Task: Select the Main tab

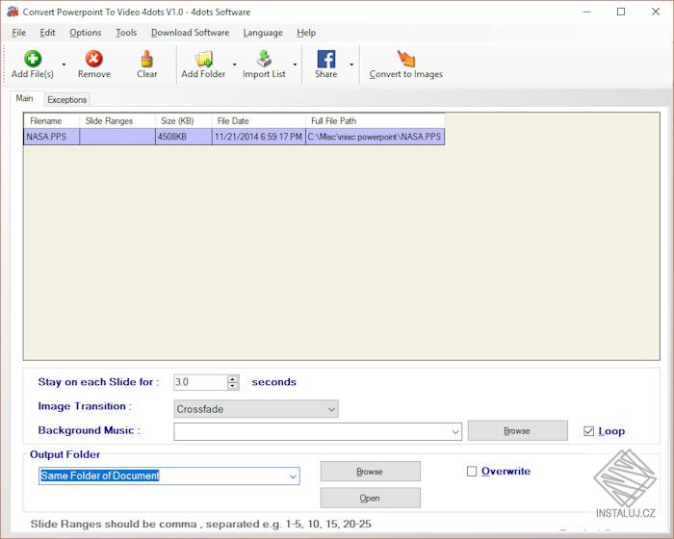Action: [24, 98]
